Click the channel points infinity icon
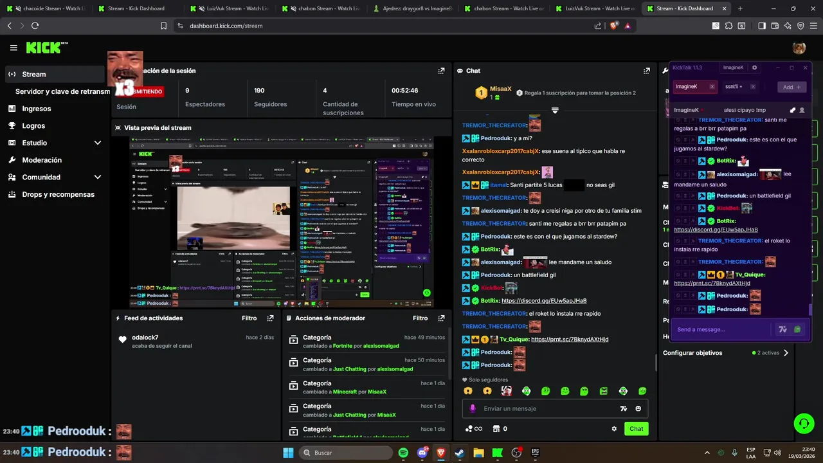Screen dimensions: 823x463 pos(474,429)
